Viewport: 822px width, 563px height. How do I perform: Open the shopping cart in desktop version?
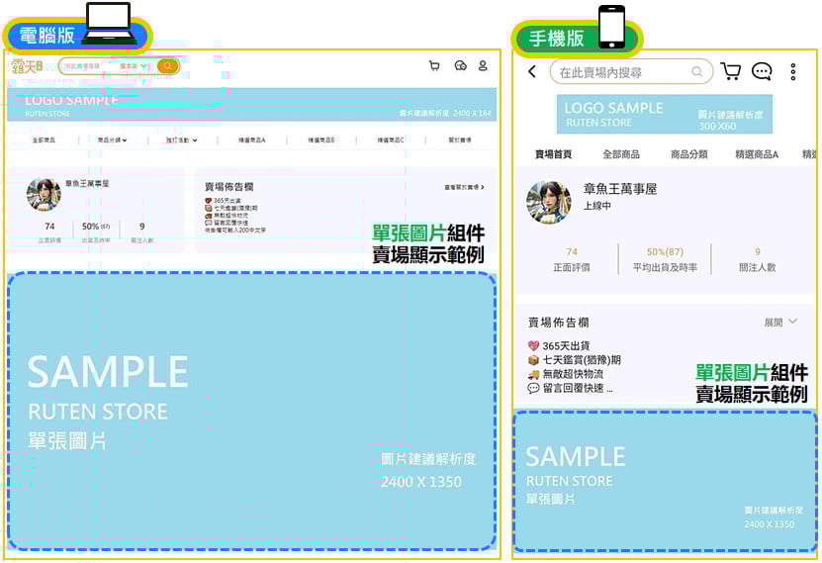click(x=434, y=66)
